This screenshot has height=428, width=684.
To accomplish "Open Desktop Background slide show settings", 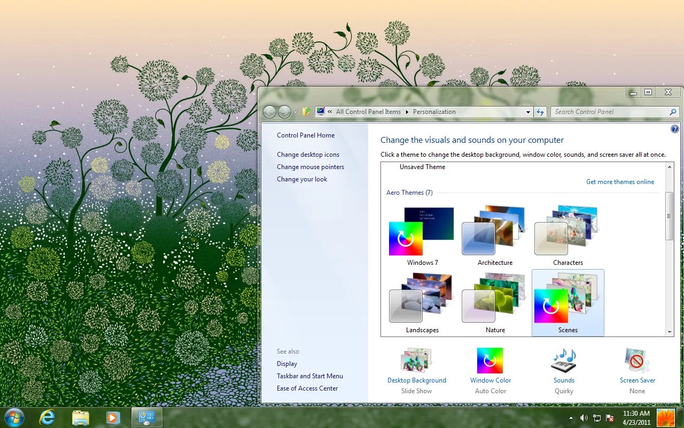I will coord(416,360).
